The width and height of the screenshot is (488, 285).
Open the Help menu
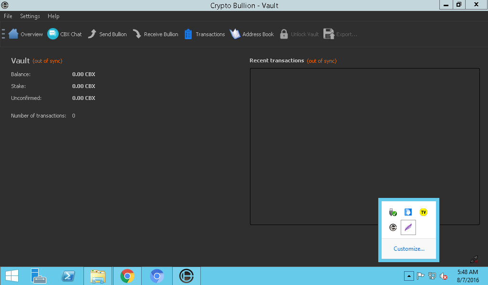[53, 16]
